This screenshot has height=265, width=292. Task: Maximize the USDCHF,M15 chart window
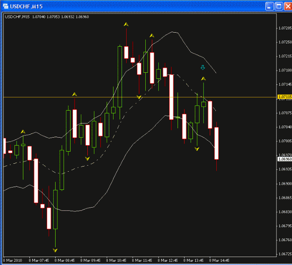click(x=279, y=7)
